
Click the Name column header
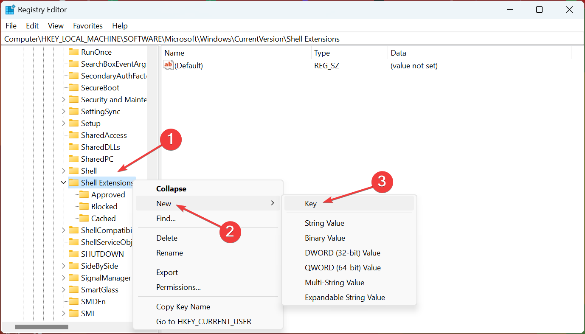(236, 53)
